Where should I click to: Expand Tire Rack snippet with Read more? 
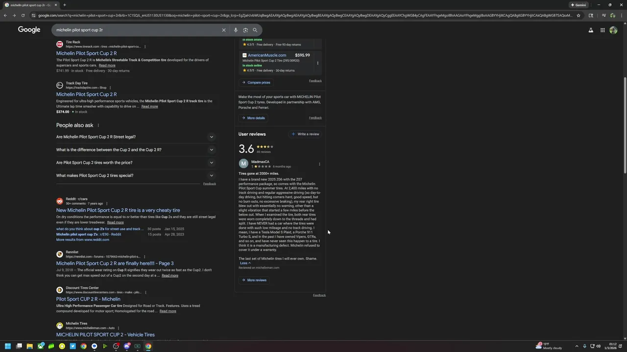[107, 66]
